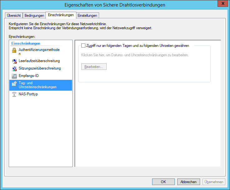The width and height of the screenshot is (230, 190).
Task: Click the Klicken Sie hier hint text
Action: (135, 55)
